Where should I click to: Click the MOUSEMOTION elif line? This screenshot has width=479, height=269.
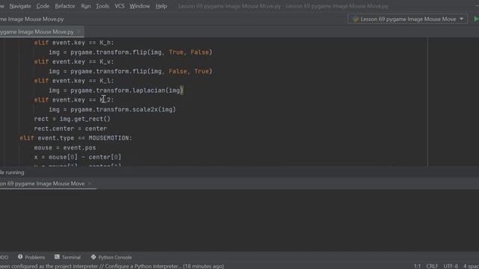pyautogui.click(x=76, y=138)
